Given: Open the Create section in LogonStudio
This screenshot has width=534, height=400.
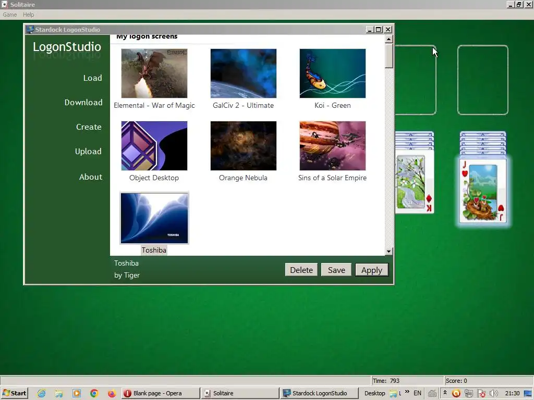Looking at the screenshot, I should [89, 127].
